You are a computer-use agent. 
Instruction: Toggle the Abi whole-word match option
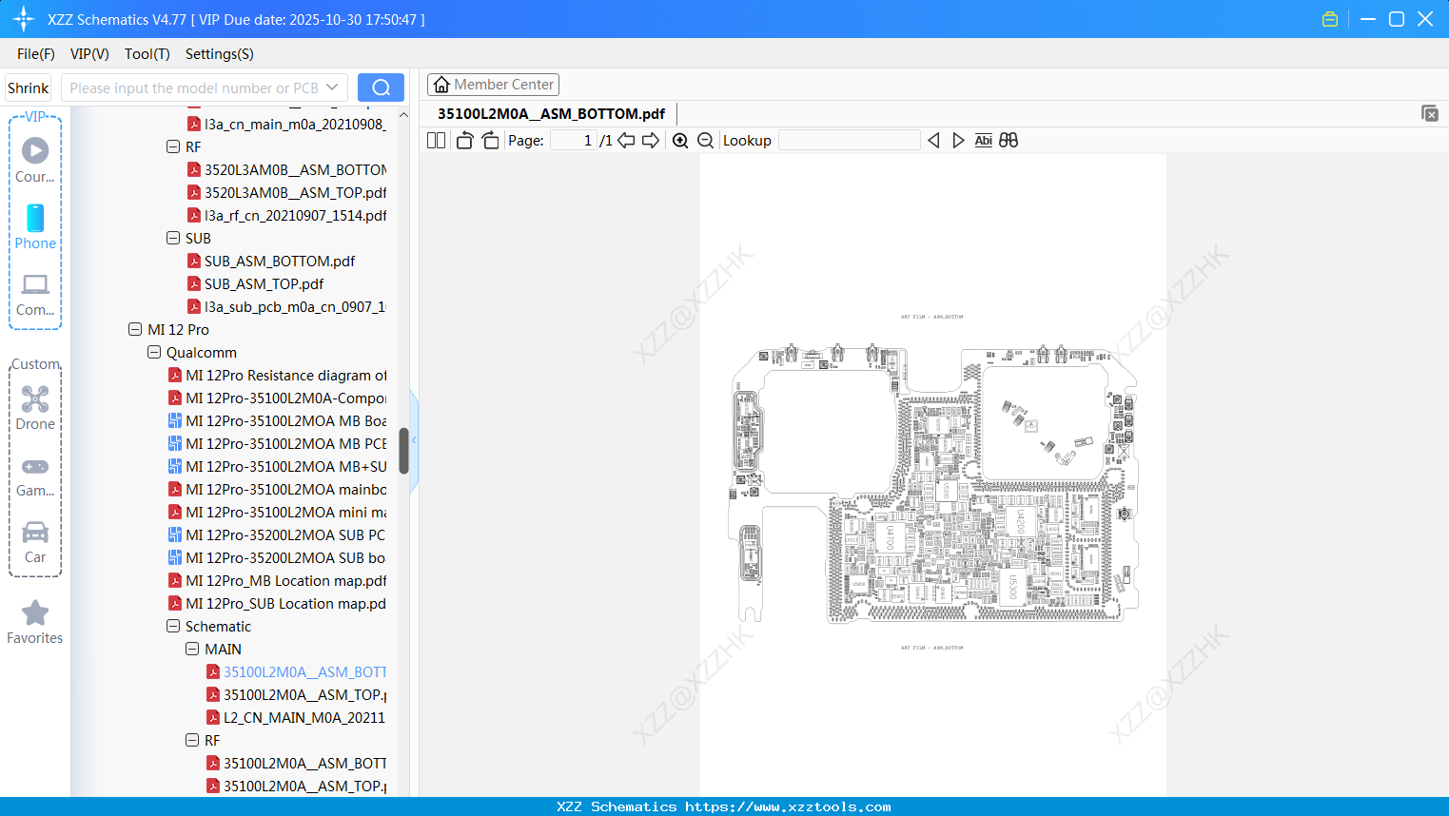click(x=983, y=140)
